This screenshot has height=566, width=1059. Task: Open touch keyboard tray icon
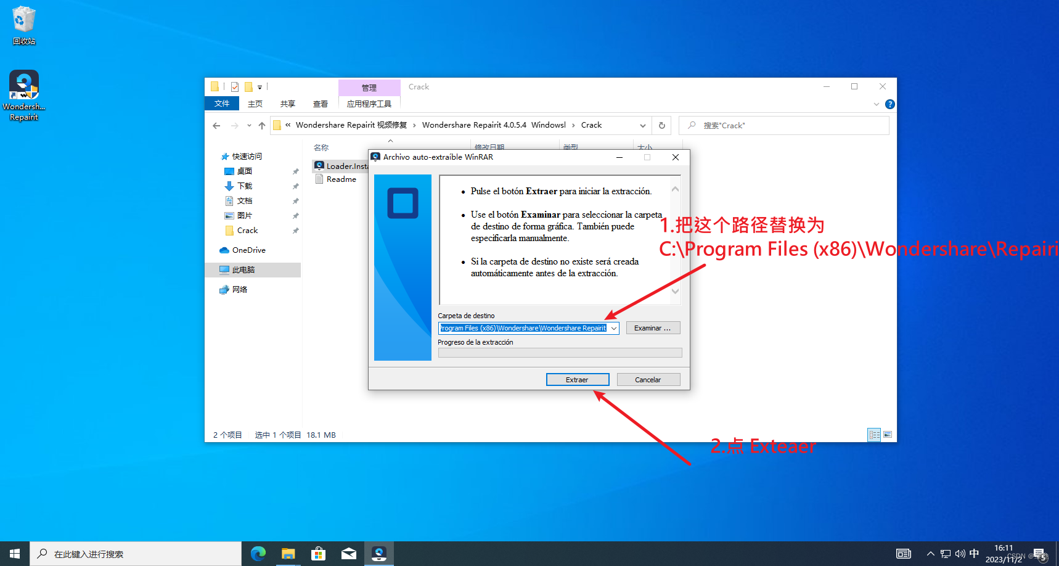(904, 554)
